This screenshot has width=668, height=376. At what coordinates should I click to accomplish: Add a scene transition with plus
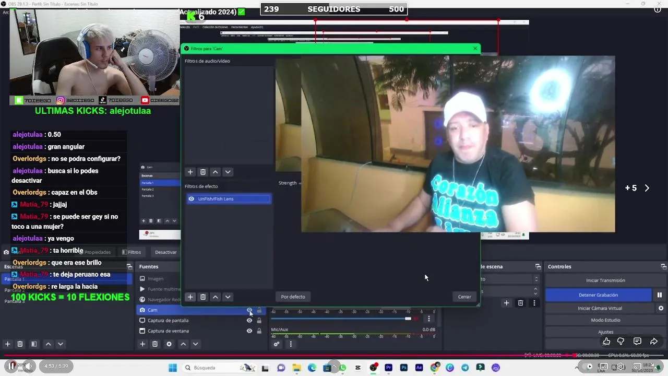506,303
